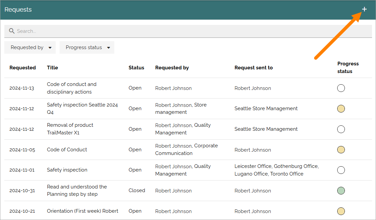
Task: Click the Progress status column header
Action: (348, 67)
